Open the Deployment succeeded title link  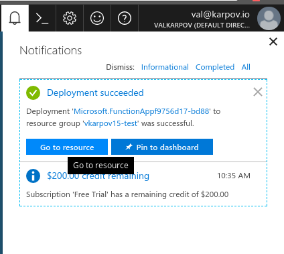(95, 92)
